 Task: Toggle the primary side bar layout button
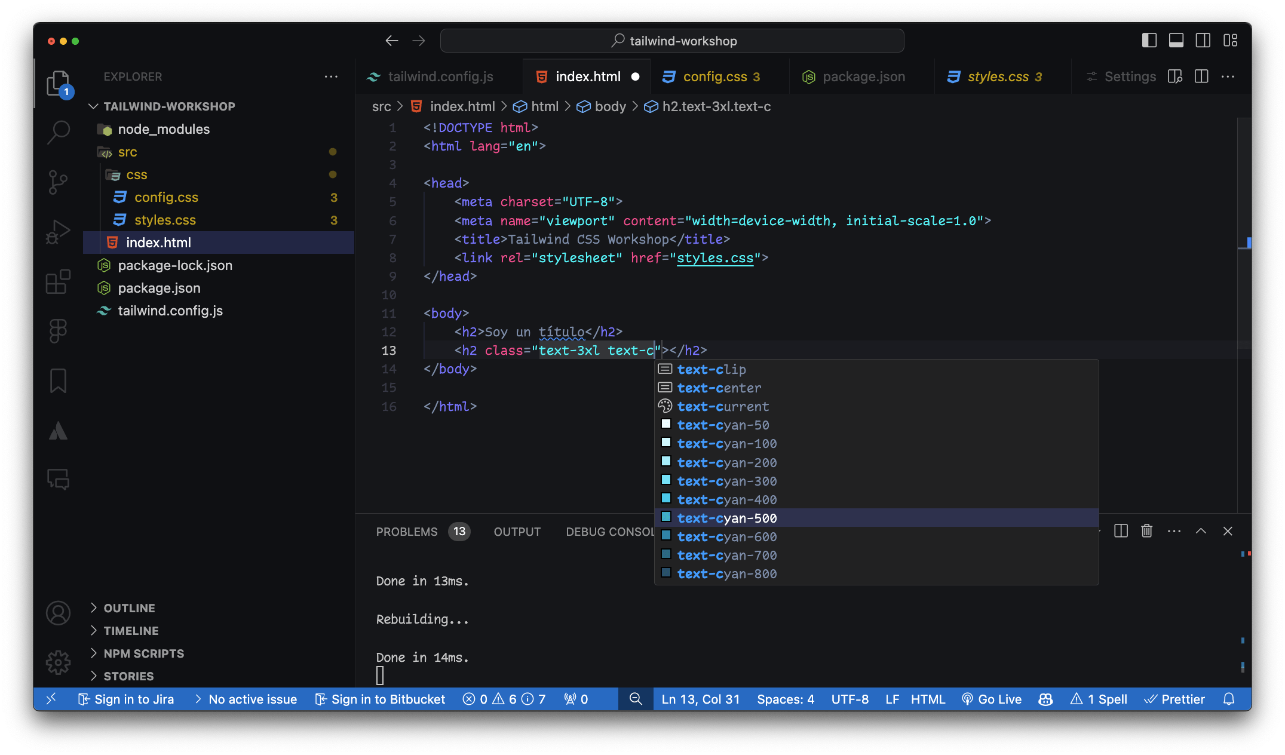(x=1149, y=41)
